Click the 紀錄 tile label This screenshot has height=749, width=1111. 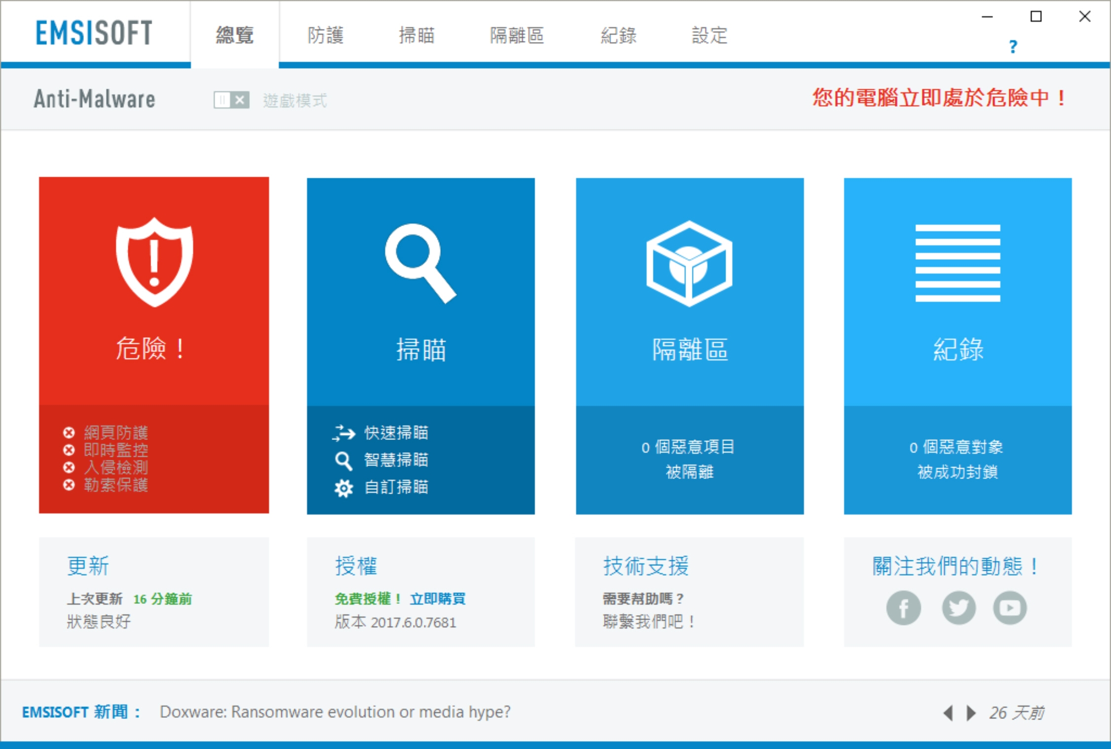[958, 350]
